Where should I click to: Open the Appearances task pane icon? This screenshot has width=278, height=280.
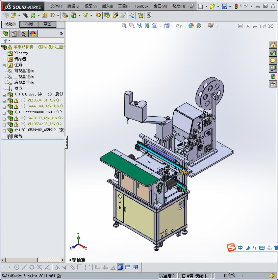[273, 76]
